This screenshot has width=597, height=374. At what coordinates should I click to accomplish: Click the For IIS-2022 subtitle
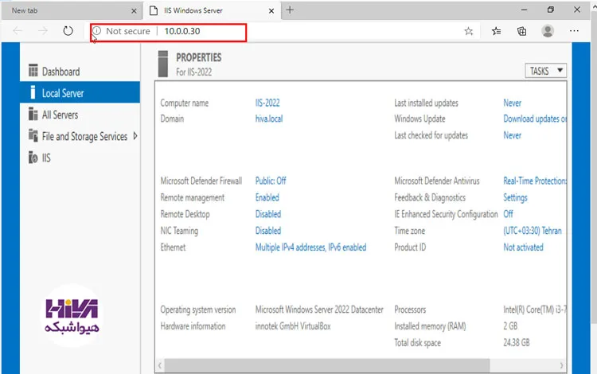point(193,72)
